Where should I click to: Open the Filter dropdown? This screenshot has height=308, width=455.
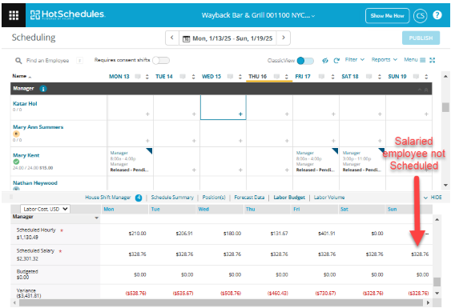point(354,60)
